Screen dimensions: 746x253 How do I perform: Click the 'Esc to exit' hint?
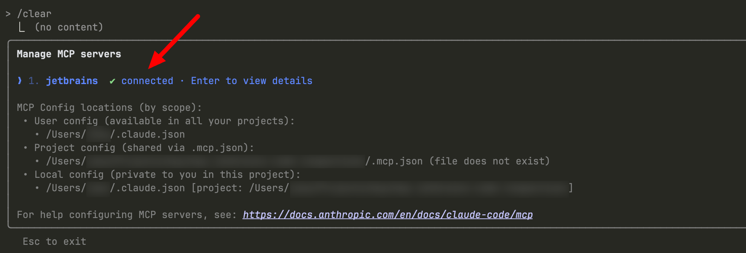[55, 241]
